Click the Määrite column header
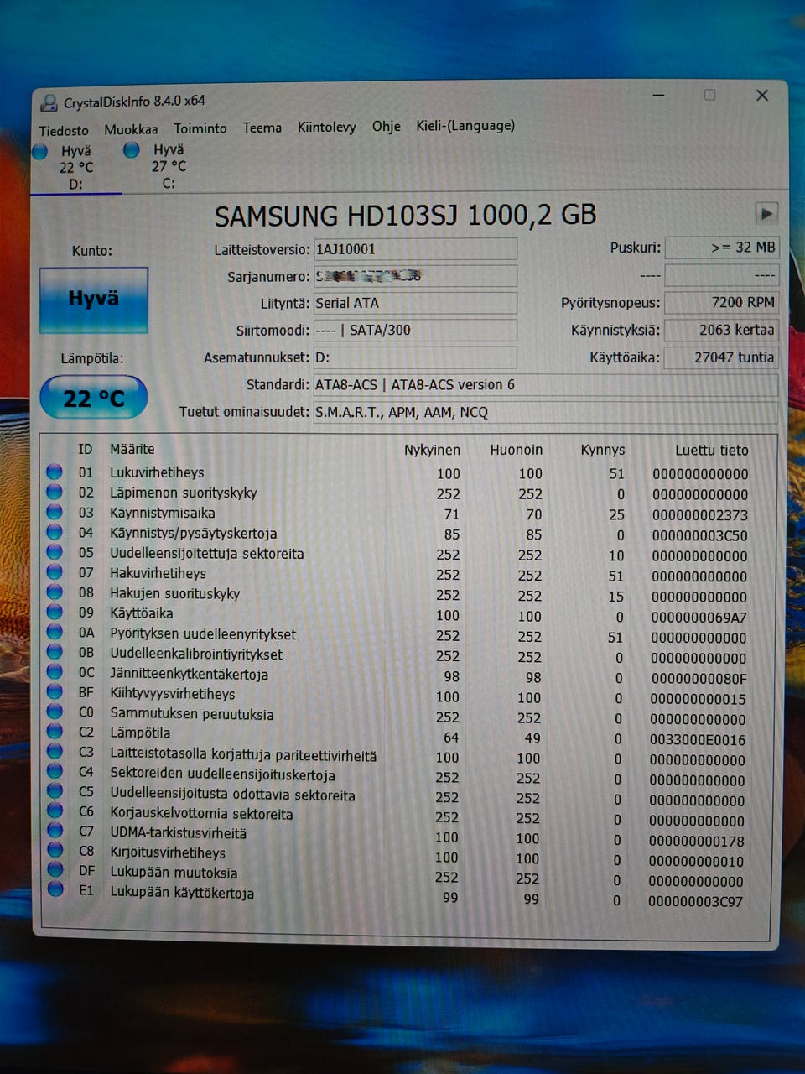The width and height of the screenshot is (805, 1074). point(132,449)
